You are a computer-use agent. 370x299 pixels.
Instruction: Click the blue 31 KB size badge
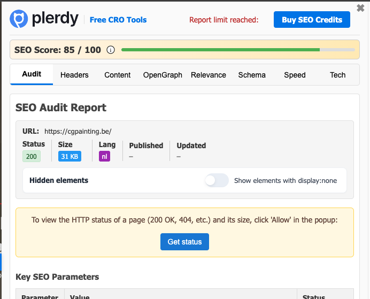pyautogui.click(x=70, y=156)
